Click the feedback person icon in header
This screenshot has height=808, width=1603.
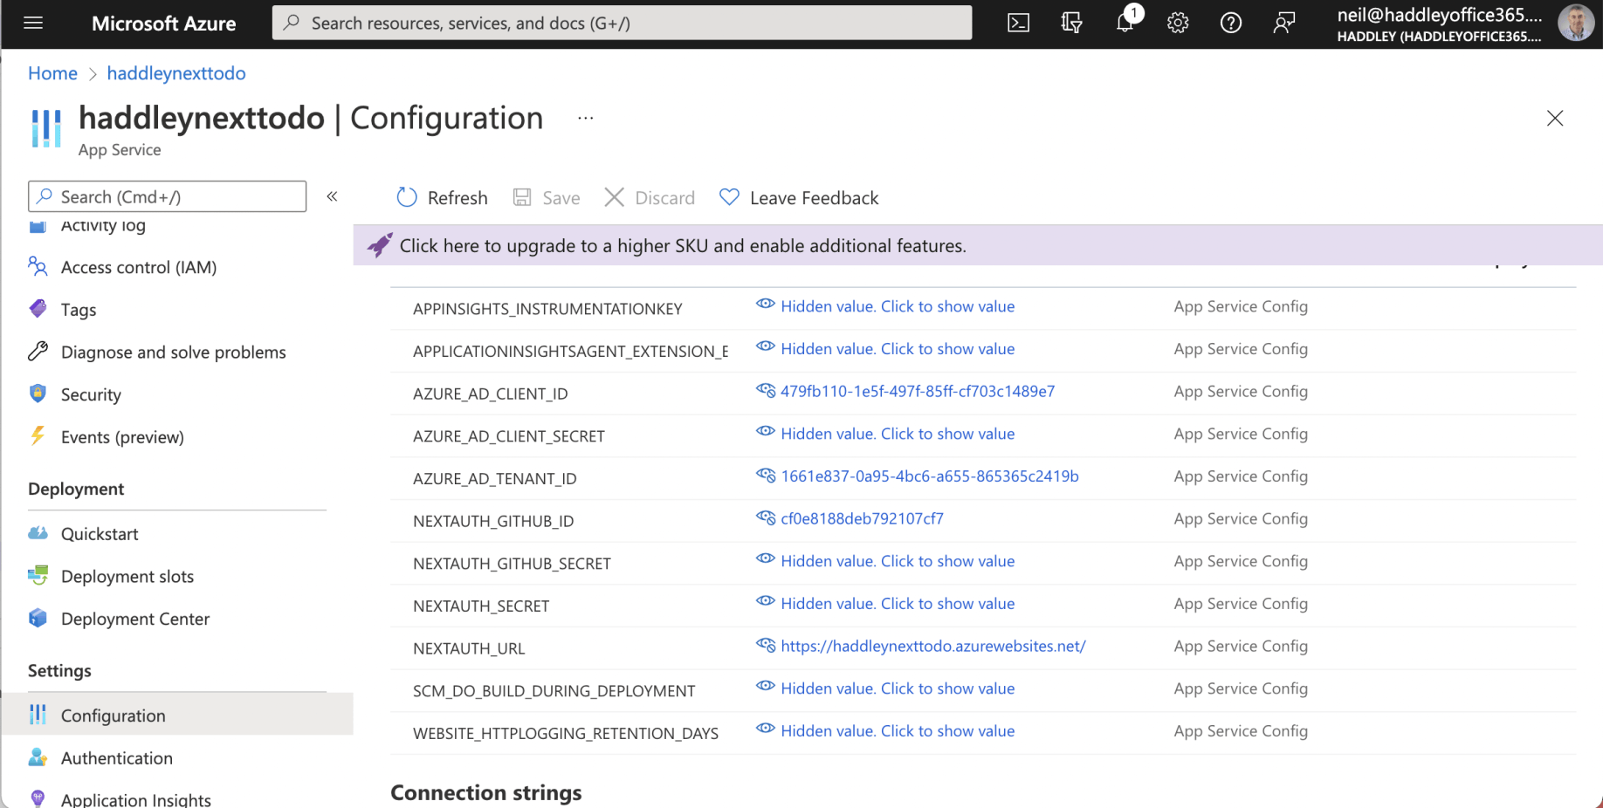click(x=1283, y=24)
